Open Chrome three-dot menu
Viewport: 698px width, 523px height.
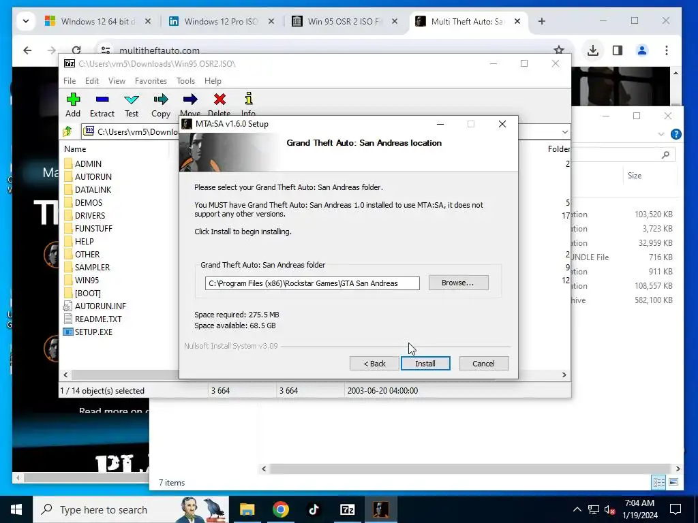(667, 50)
